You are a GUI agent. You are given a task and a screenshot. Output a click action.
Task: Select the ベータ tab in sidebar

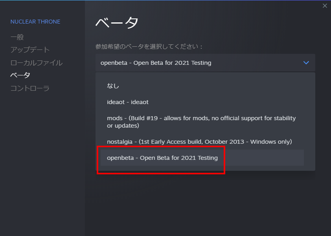click(20, 75)
